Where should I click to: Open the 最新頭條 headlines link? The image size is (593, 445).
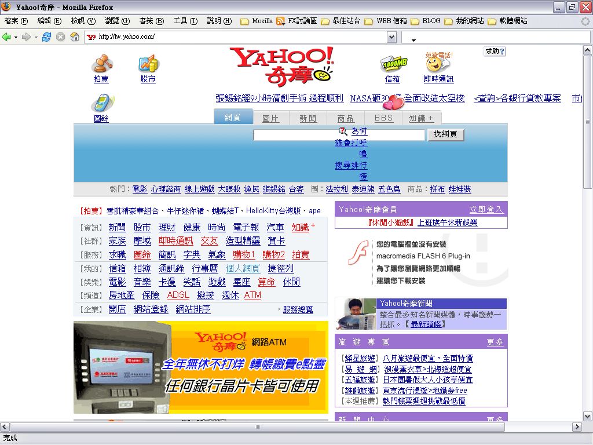426,324
